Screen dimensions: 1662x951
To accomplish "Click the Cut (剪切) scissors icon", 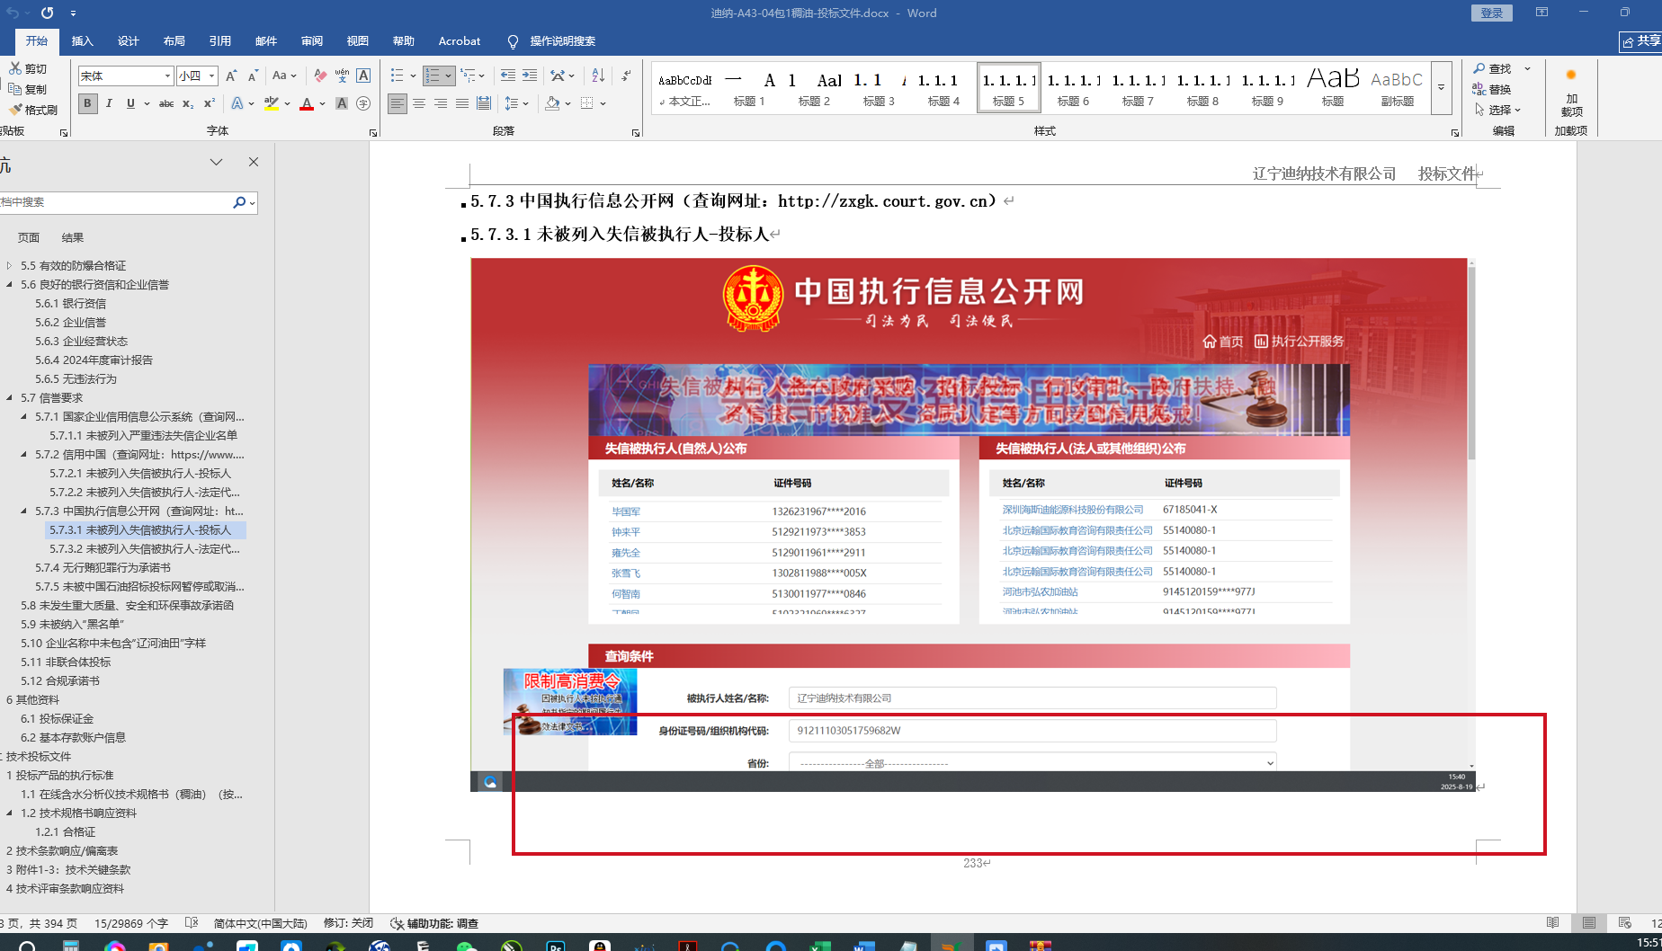I will (x=15, y=68).
